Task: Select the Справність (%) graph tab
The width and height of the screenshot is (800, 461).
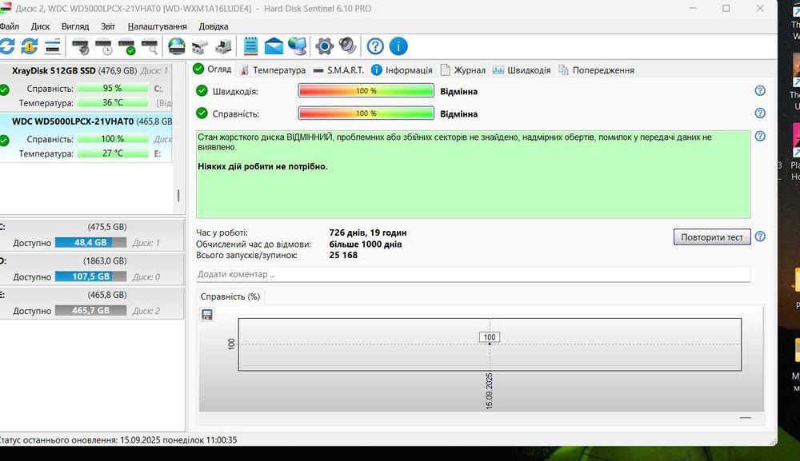Action: (x=230, y=296)
